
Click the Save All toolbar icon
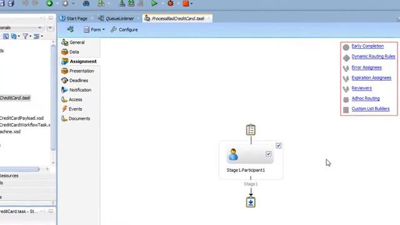(x=11, y=3)
